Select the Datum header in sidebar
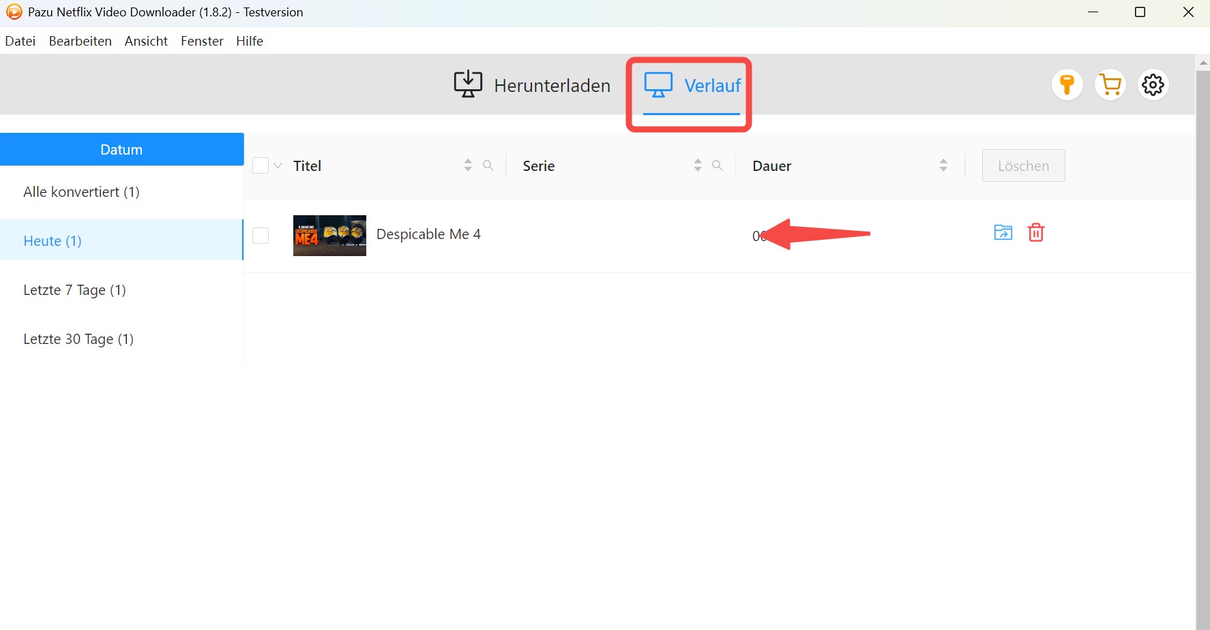The width and height of the screenshot is (1210, 630). (x=121, y=149)
